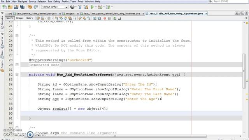Viewport: 249px width, 140px height.
Task: Open the File menu
Action: [3, 2]
